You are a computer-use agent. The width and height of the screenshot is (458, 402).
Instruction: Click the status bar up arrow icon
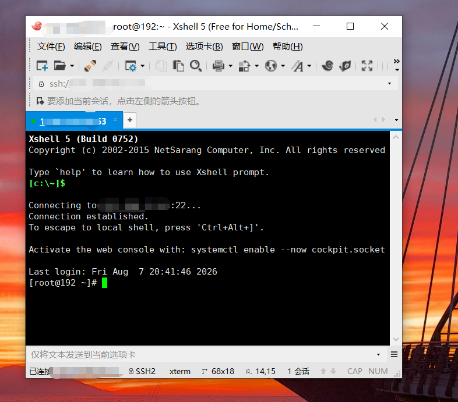coord(323,371)
